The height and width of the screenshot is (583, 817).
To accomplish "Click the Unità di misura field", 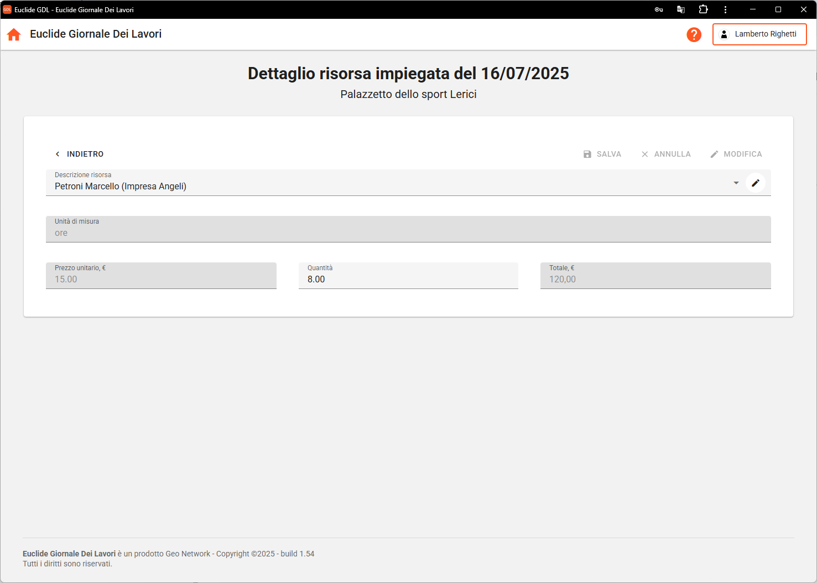I will click(x=408, y=233).
